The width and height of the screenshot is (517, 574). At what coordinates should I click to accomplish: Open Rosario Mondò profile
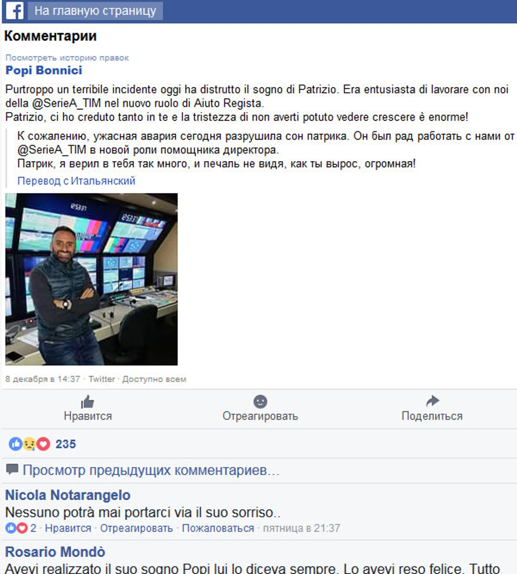click(x=55, y=552)
